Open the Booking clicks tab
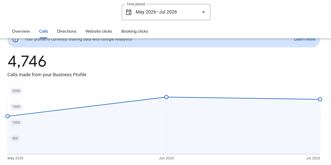Screen dimensions: 331x165 135,31
